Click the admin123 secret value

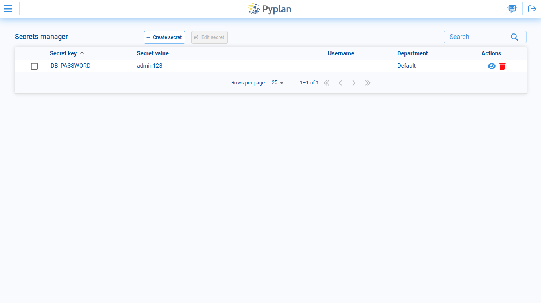(x=150, y=66)
